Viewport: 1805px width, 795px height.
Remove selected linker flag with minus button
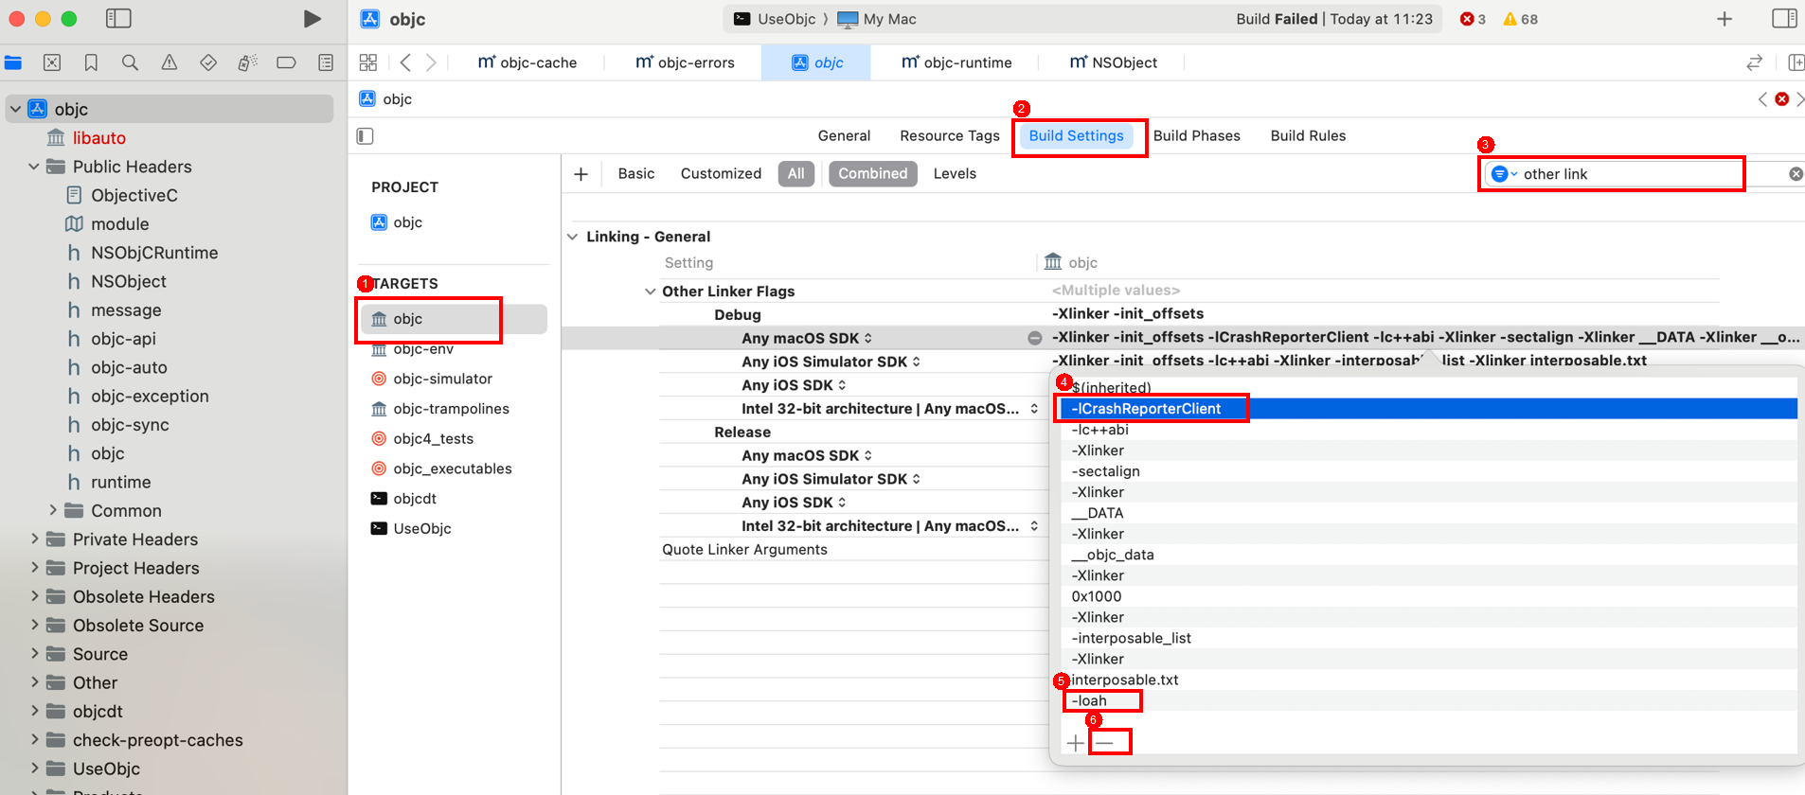[x=1104, y=744]
